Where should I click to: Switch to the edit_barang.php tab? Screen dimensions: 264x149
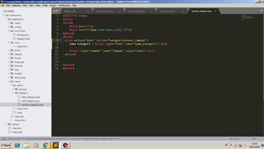click(x=167, y=11)
